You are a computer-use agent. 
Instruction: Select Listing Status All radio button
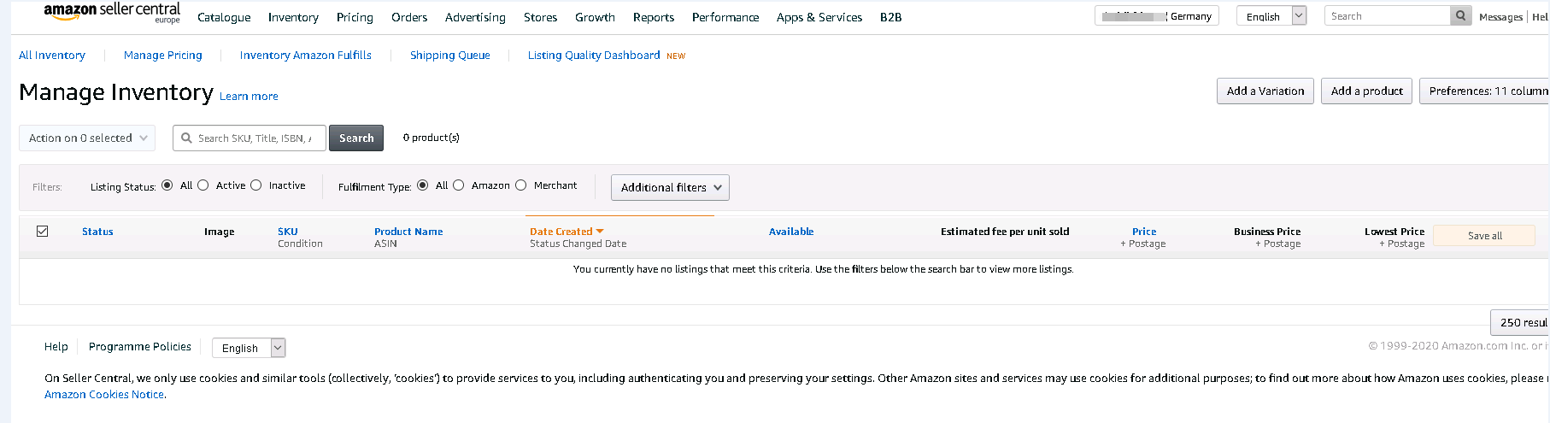(167, 185)
